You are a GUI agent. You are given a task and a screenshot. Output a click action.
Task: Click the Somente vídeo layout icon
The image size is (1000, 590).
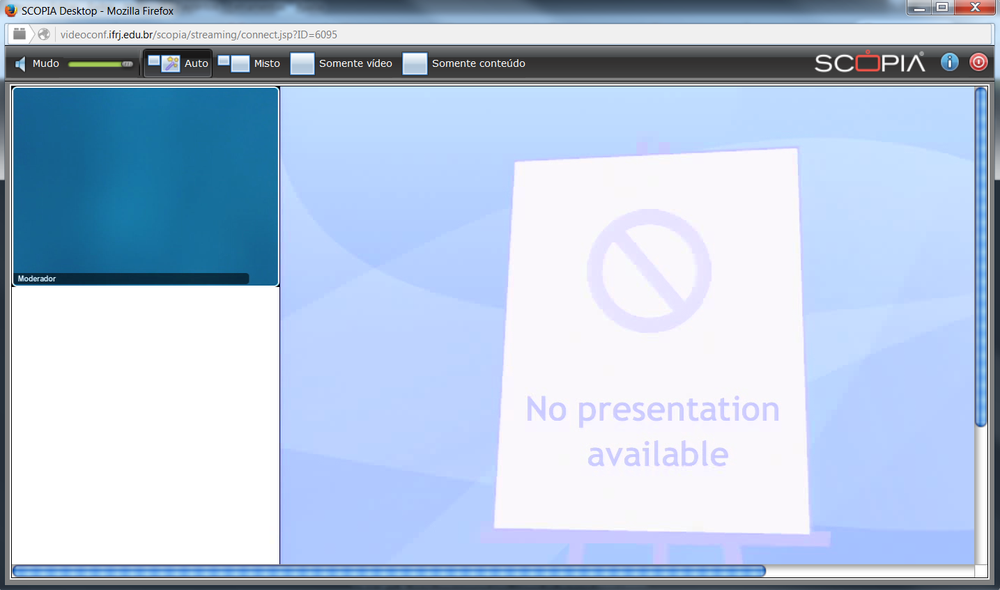[302, 63]
